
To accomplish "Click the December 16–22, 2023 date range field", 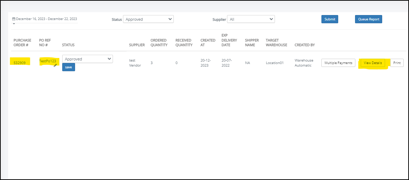I will (46, 19).
